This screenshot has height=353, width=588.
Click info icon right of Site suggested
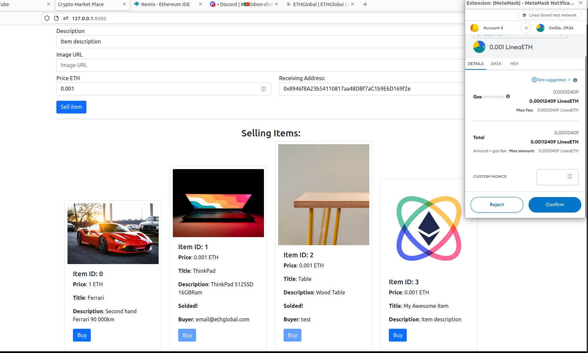click(x=575, y=80)
